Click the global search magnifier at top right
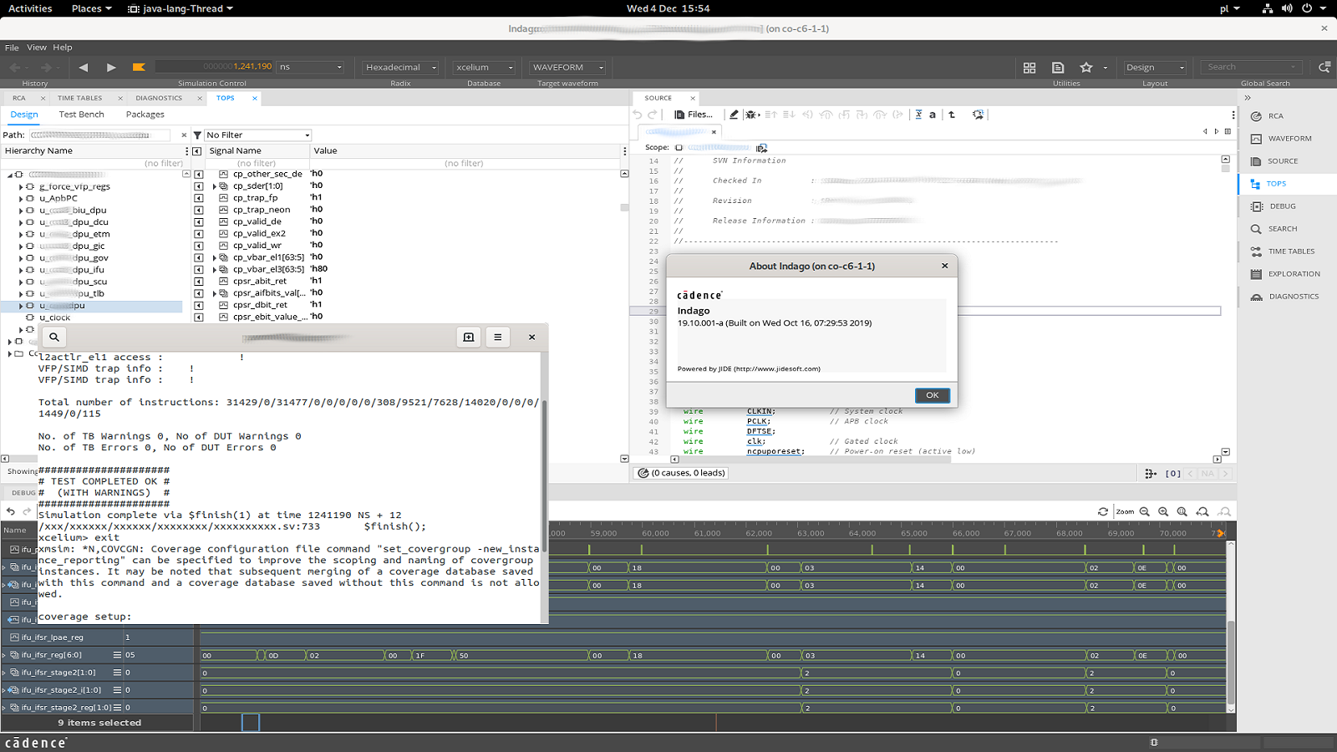 pos(1324,67)
